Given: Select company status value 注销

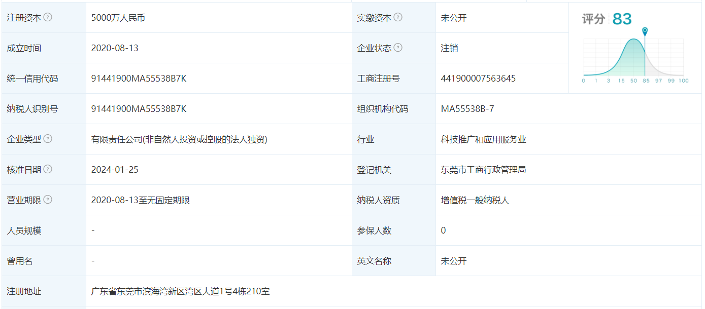Looking at the screenshot, I should click(x=449, y=48).
